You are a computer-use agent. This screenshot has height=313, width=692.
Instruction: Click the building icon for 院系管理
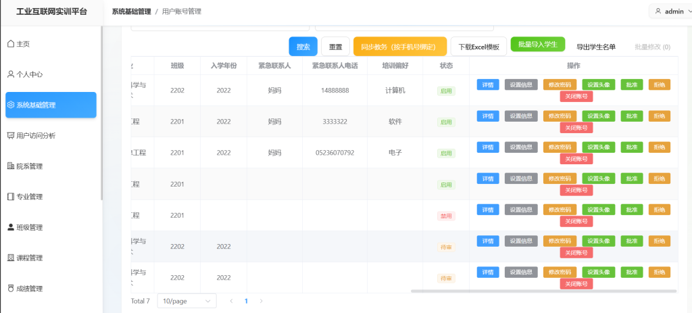pyautogui.click(x=11, y=166)
